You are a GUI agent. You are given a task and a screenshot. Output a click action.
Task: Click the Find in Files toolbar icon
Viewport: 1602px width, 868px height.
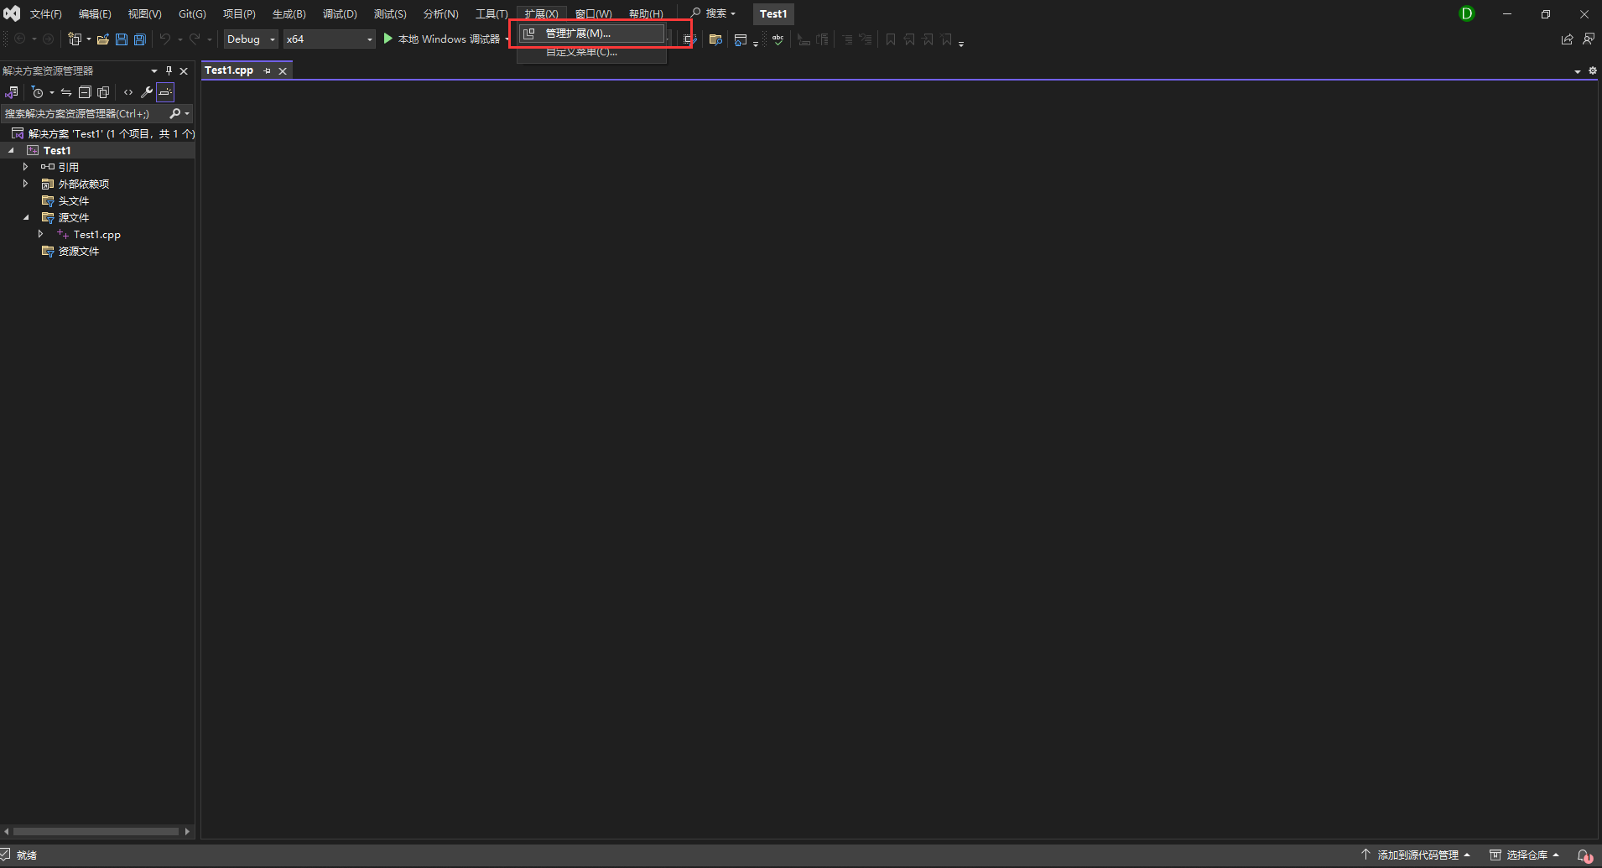click(x=715, y=39)
